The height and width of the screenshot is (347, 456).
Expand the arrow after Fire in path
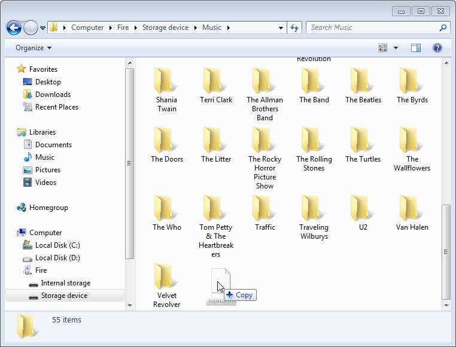coord(135,28)
